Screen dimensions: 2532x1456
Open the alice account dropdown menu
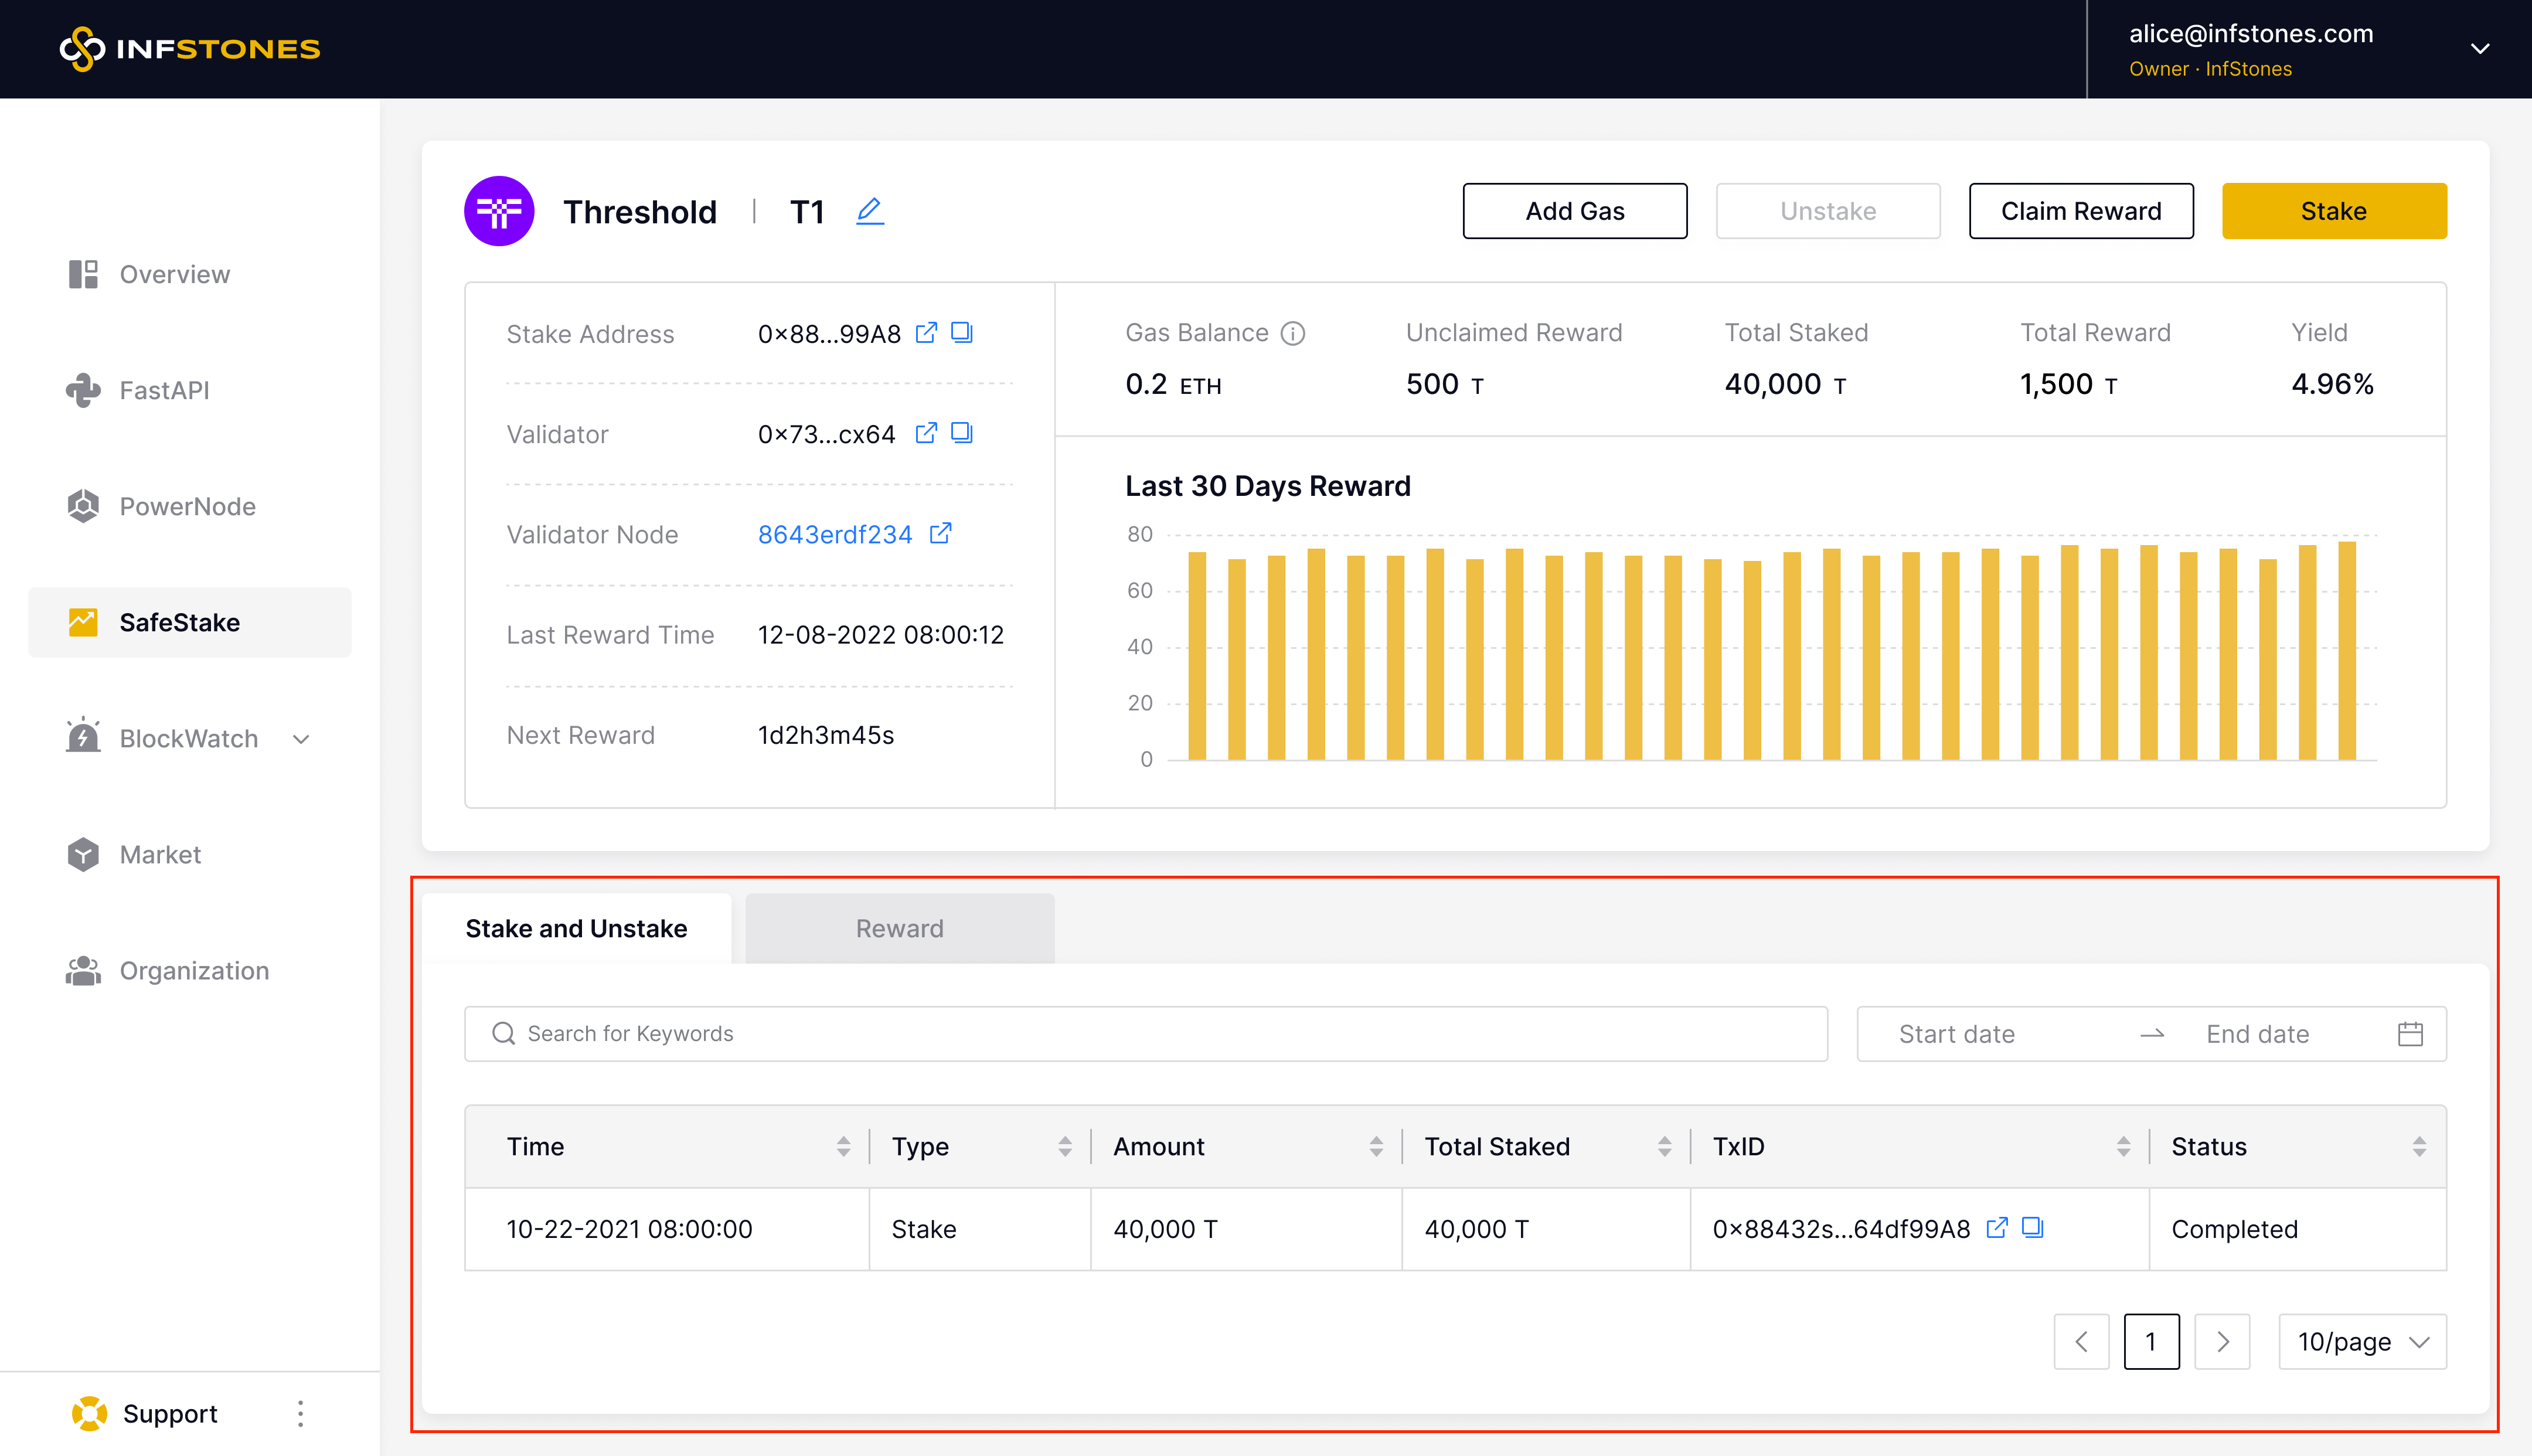(2479, 49)
